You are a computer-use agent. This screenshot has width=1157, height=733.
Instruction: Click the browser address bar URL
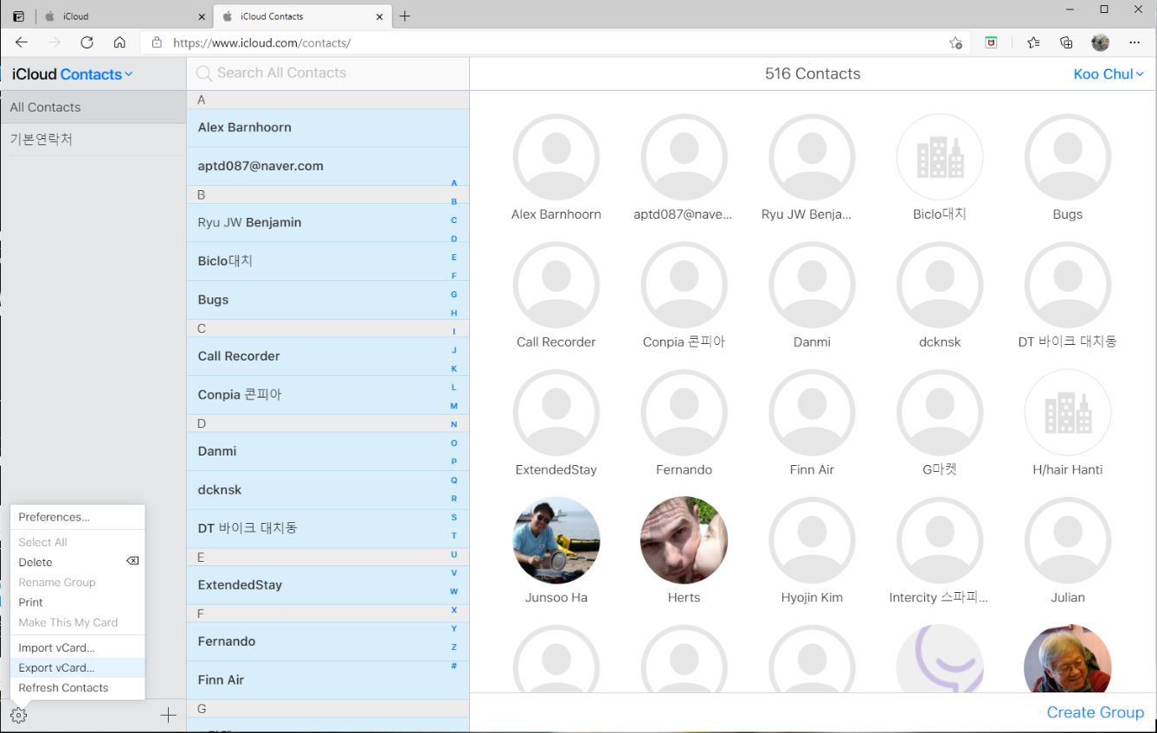[x=261, y=42]
